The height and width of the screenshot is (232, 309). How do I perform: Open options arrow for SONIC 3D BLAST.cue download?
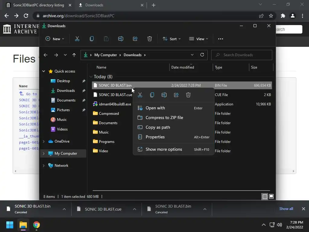point(135,209)
